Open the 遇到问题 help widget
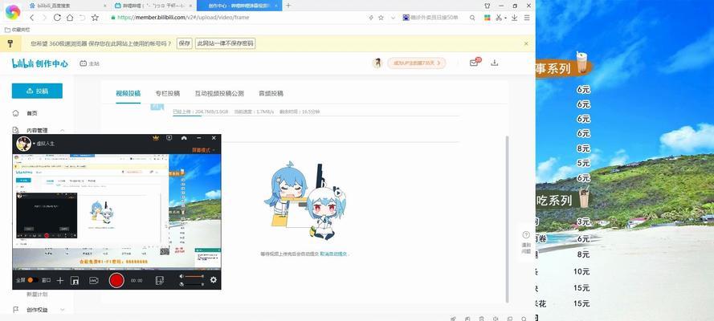 click(x=526, y=242)
